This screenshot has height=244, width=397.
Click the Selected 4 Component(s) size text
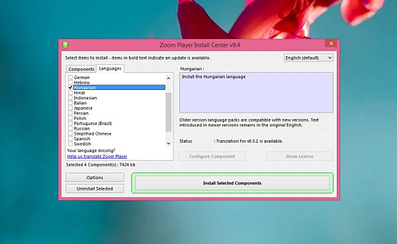tap(101, 165)
